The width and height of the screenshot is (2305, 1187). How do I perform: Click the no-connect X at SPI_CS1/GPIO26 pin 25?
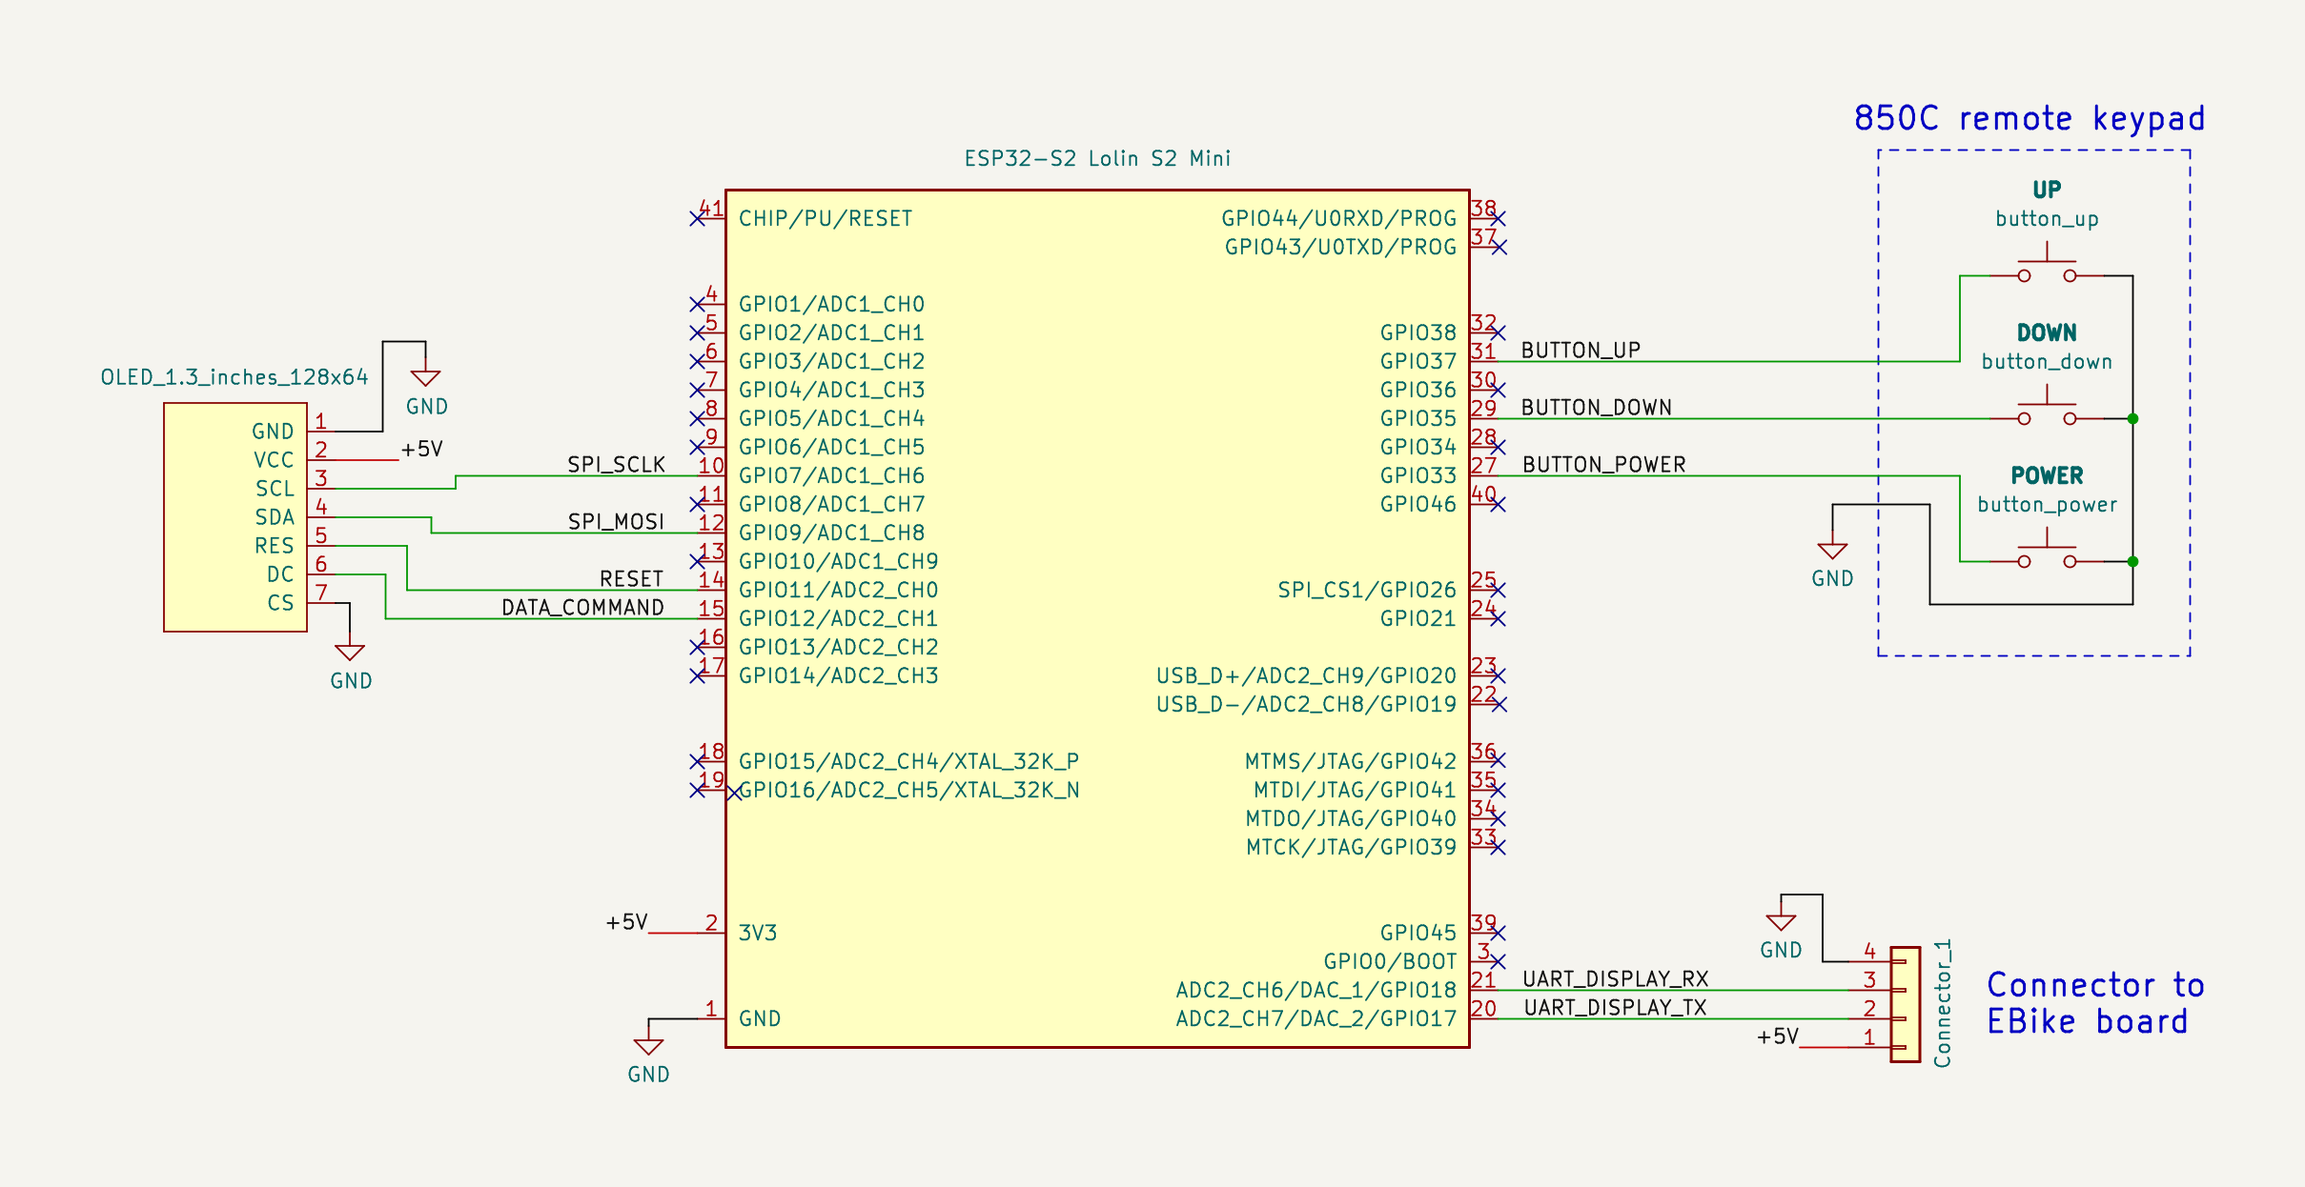[1498, 590]
